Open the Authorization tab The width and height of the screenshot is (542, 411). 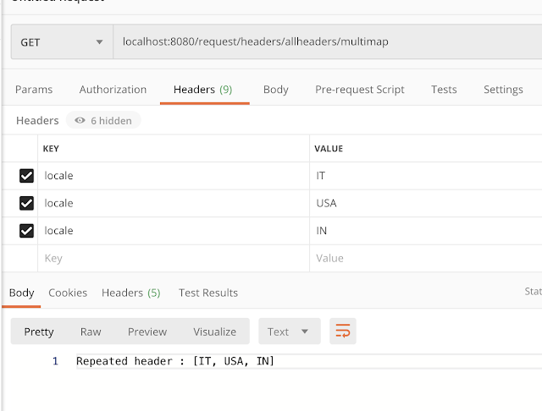[x=113, y=90]
